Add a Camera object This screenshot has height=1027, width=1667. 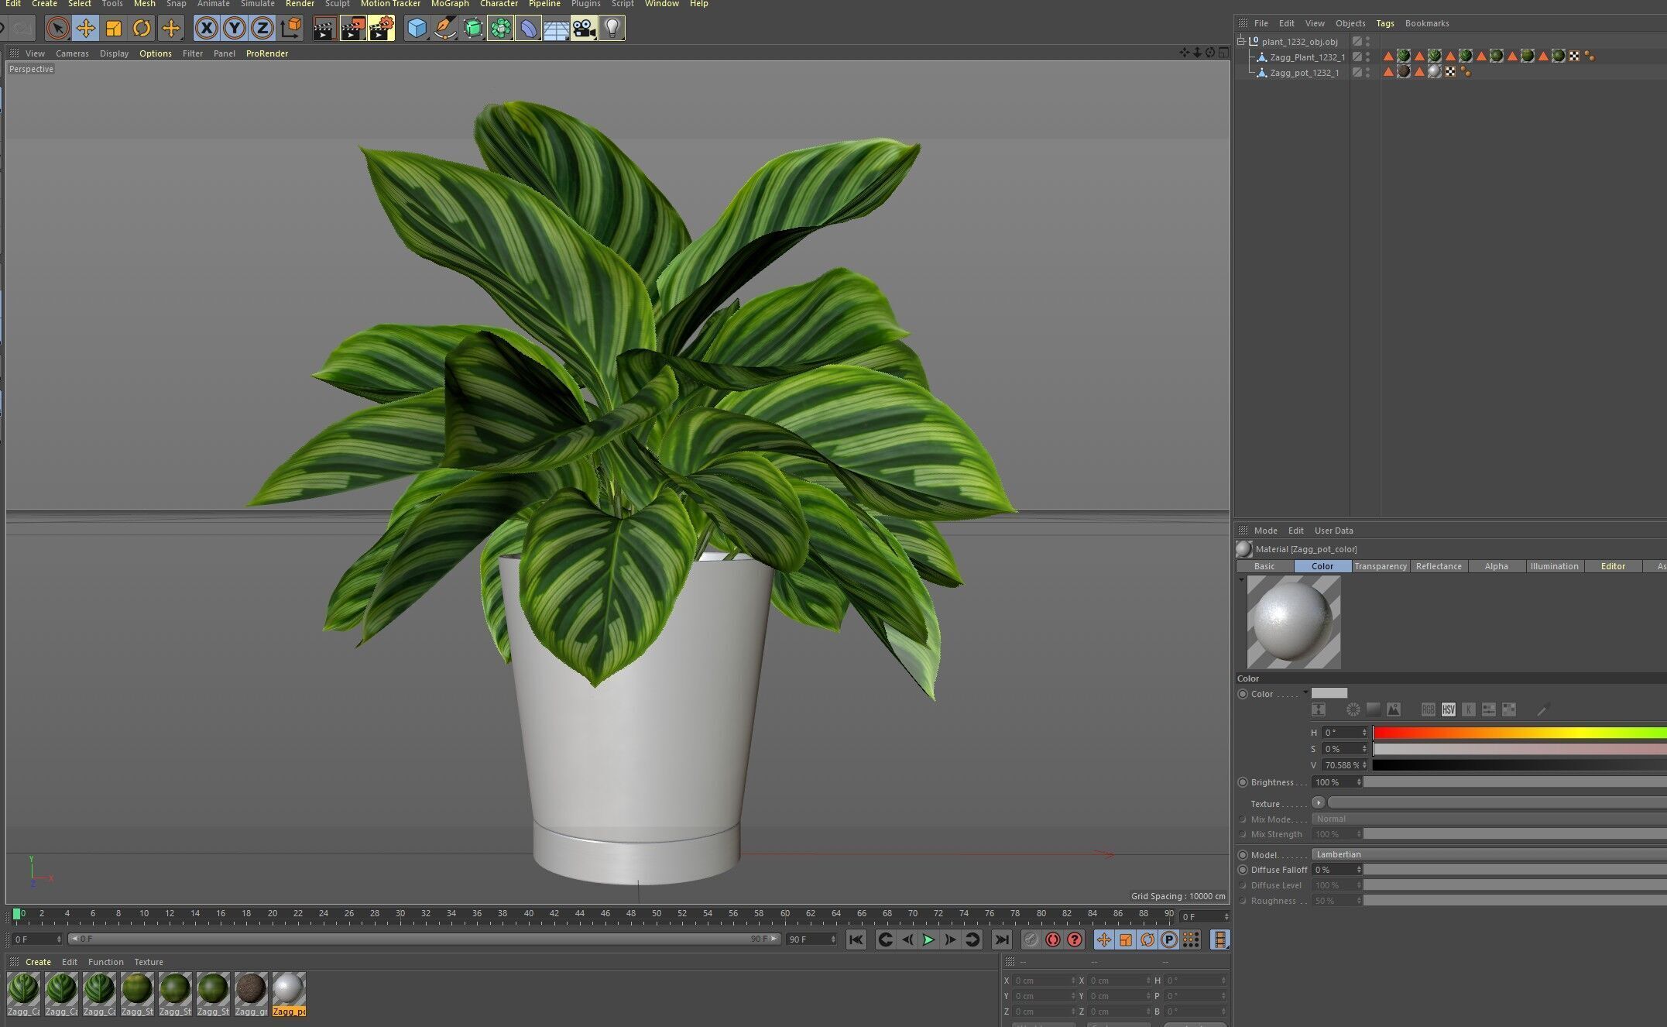click(584, 29)
